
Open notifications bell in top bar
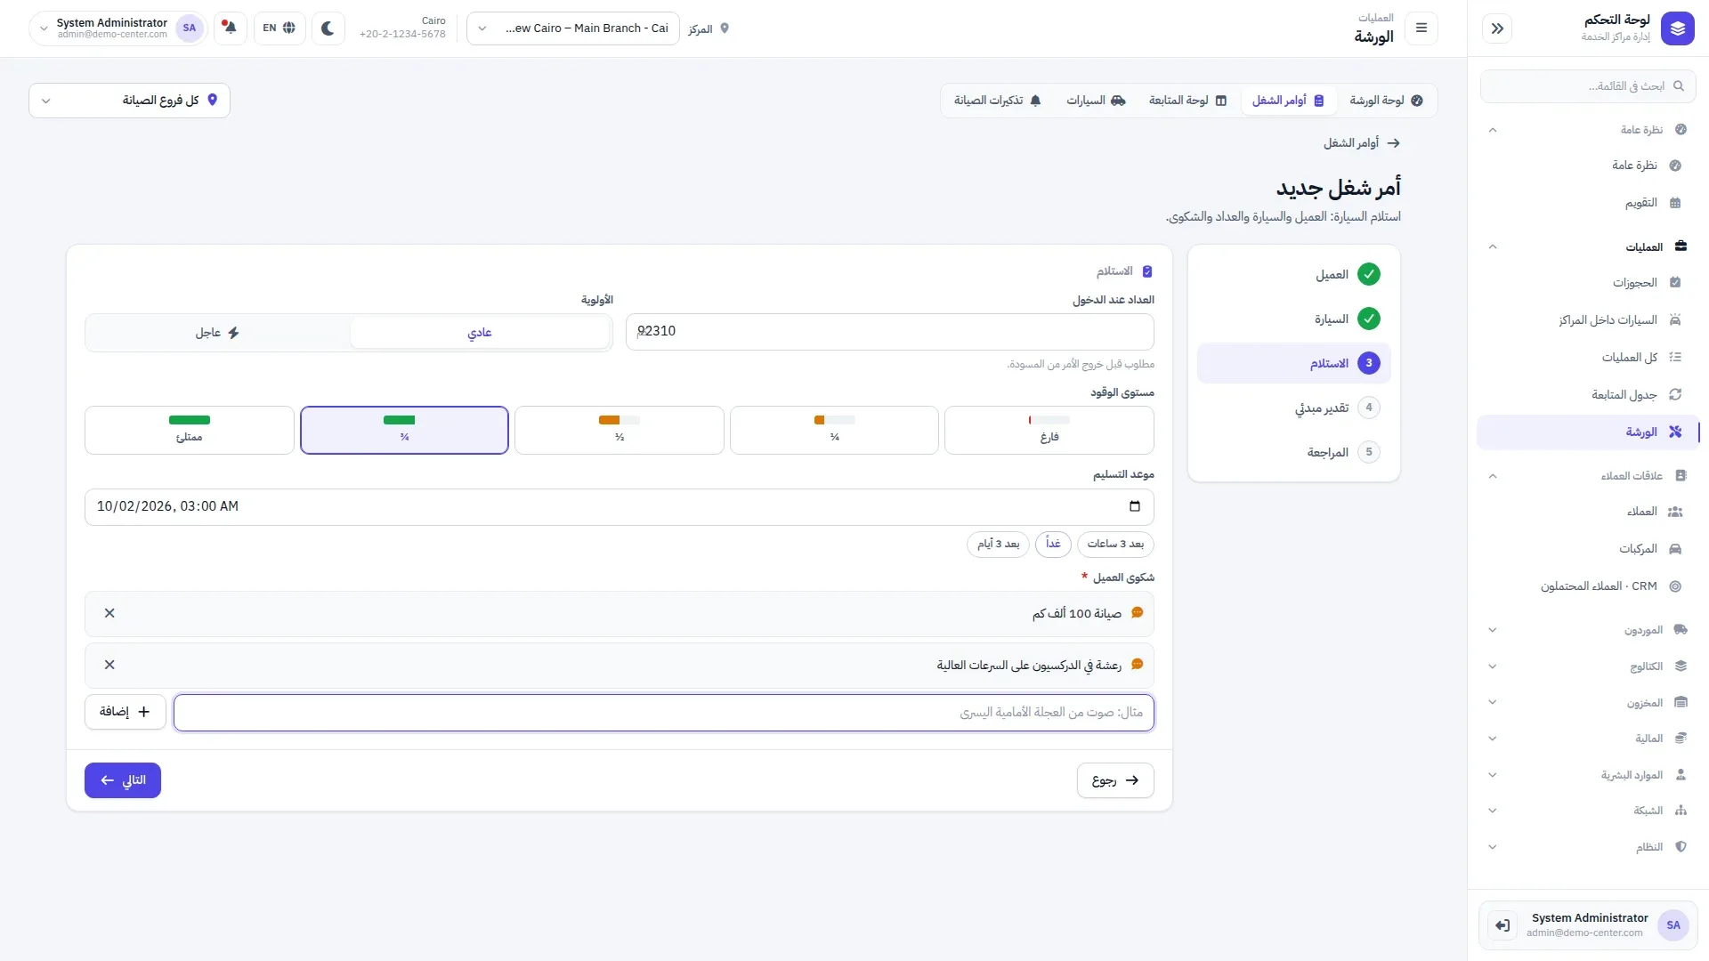[x=230, y=28]
